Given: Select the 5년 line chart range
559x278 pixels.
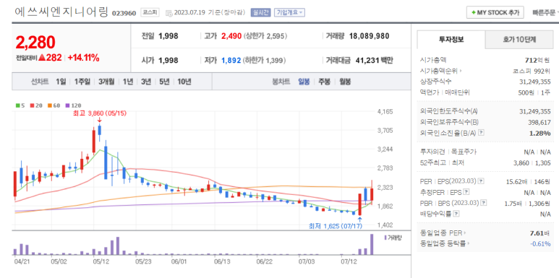Looking at the screenshot, I should tap(164, 82).
